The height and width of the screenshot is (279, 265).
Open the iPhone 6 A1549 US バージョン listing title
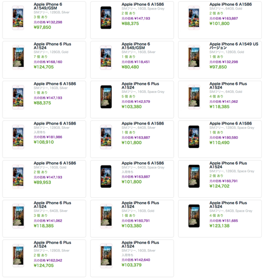(234, 46)
